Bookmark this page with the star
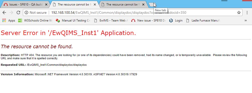This screenshot has height=93, width=252. coord(239,12)
